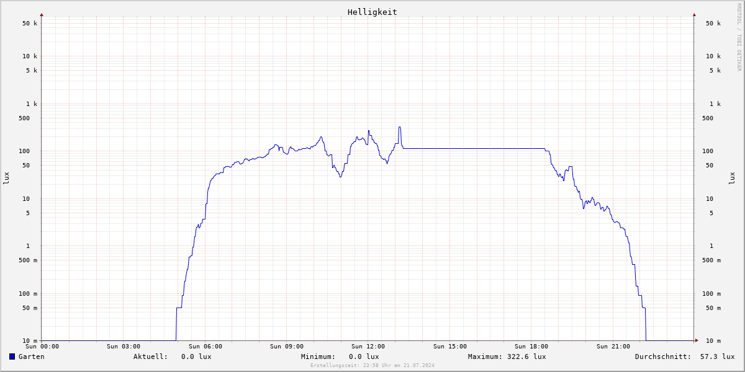
Task: Click the "Sun 21:00" time axis label
Action: tap(613, 347)
